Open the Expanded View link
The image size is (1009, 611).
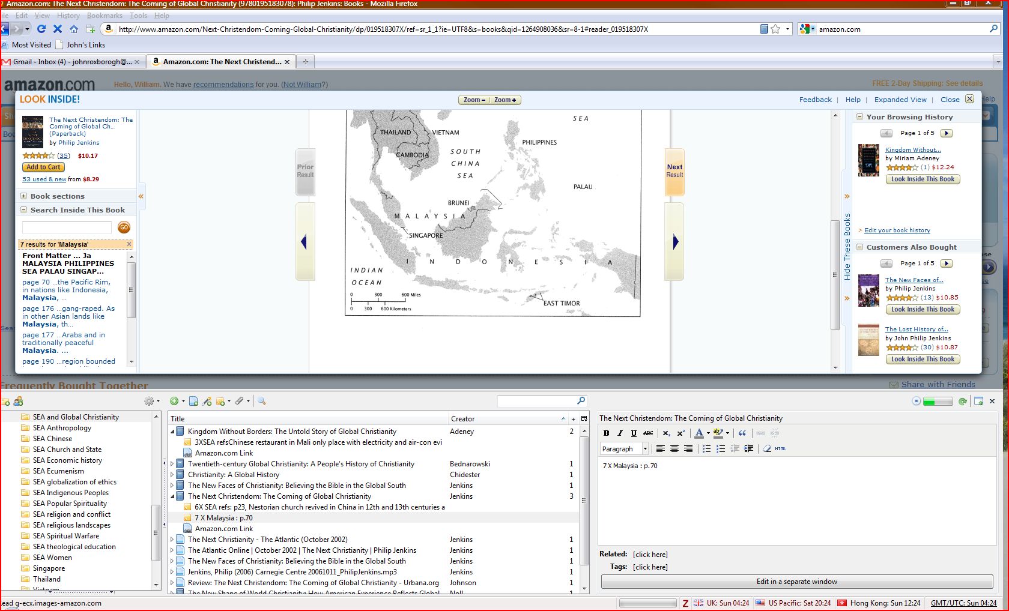tap(900, 100)
